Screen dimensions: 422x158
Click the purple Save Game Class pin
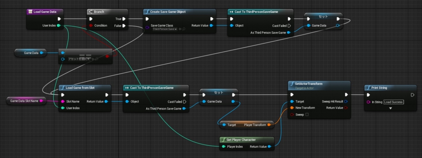point(147,27)
